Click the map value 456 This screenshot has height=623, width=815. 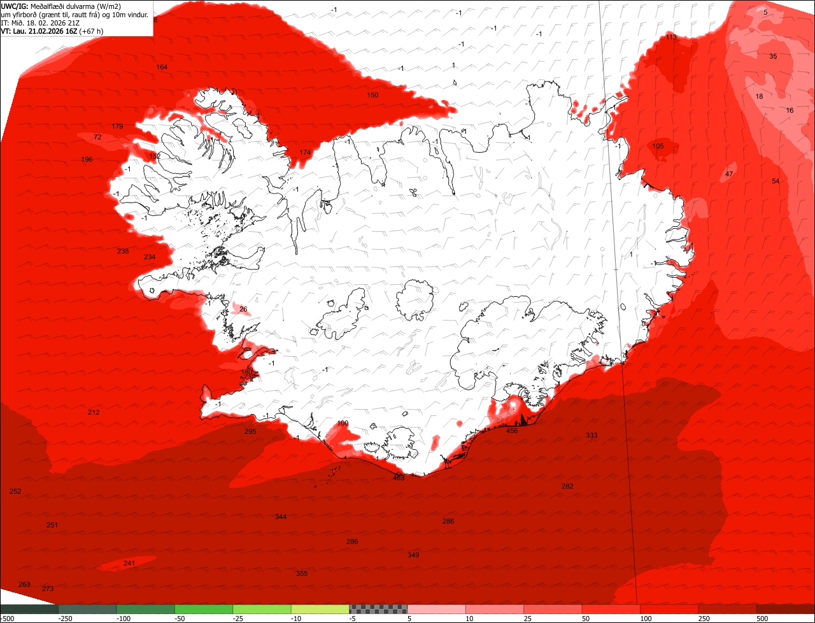(512, 431)
